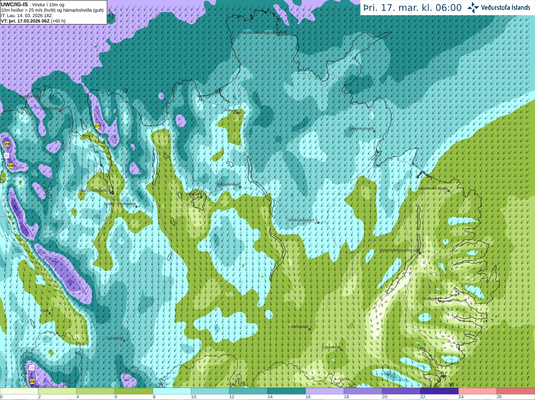Click the 16–18 m/s legend color swatch
The width and height of the screenshot is (535, 400).
pos(325,391)
